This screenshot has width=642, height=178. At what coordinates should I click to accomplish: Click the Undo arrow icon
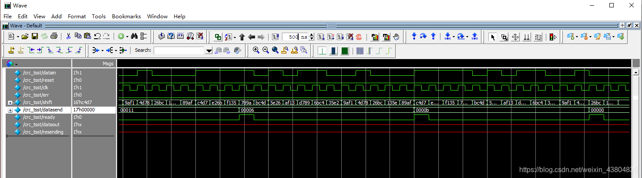pos(97,37)
